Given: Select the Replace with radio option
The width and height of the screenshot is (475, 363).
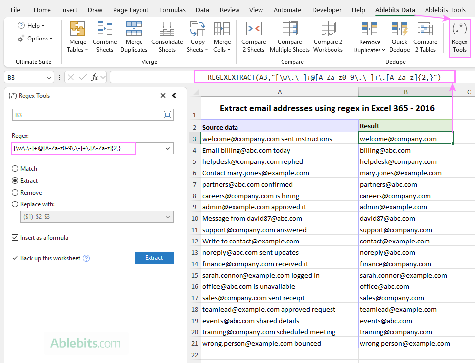Looking at the screenshot, I should point(15,204).
